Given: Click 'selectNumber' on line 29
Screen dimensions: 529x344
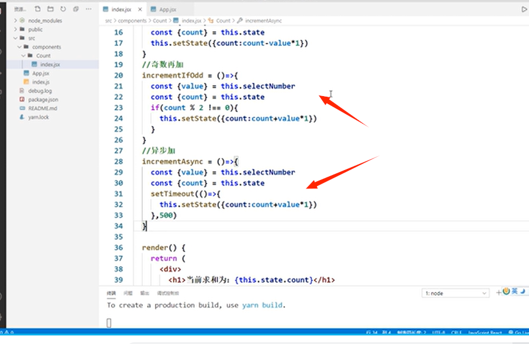Looking at the screenshot, I should (269, 172).
